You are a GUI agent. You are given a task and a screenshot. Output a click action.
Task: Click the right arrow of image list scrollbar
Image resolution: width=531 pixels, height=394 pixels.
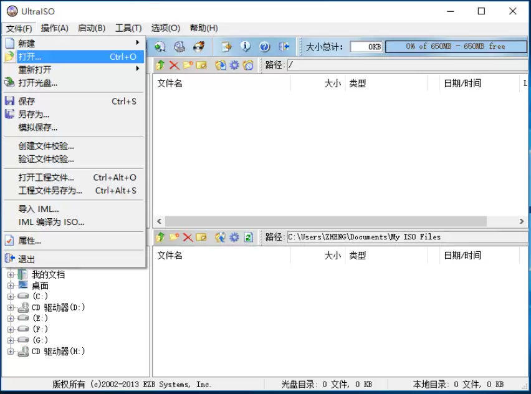pos(522,221)
